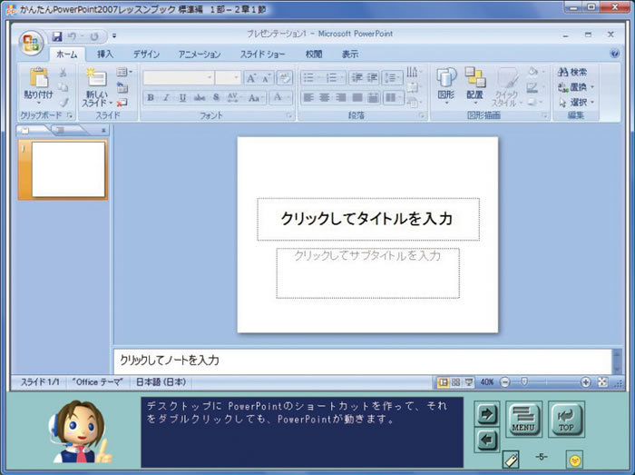The image size is (635, 475).
Task: Click the Clear Formatting icon
Action: (x=284, y=78)
